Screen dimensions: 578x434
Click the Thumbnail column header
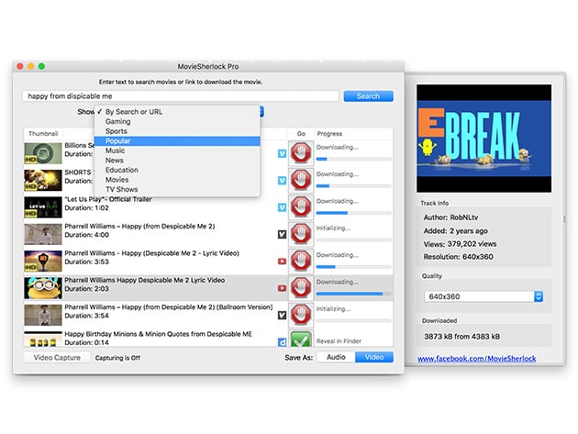(43, 133)
